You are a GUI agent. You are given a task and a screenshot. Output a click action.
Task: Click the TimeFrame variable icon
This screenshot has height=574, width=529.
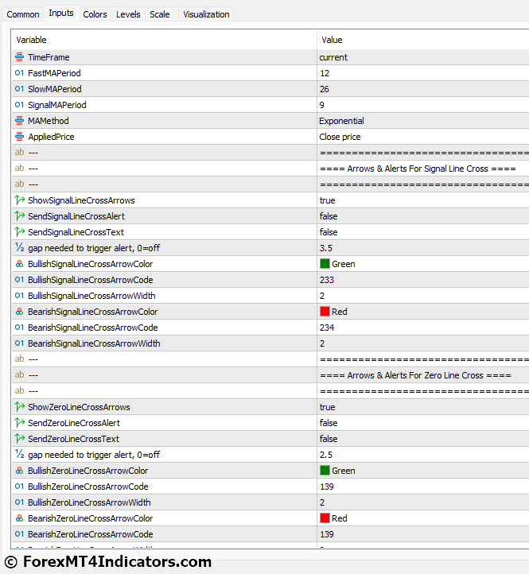pyautogui.click(x=20, y=57)
